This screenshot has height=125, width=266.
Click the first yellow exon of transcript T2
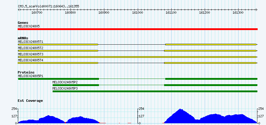[x=58, y=51]
